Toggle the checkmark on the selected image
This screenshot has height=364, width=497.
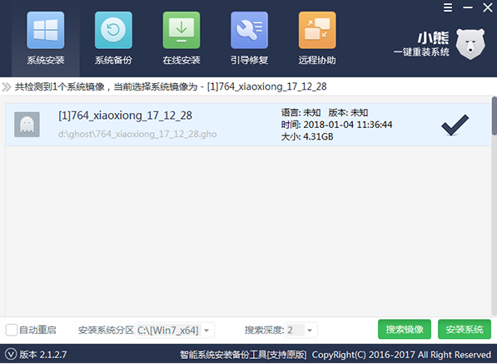pos(455,125)
